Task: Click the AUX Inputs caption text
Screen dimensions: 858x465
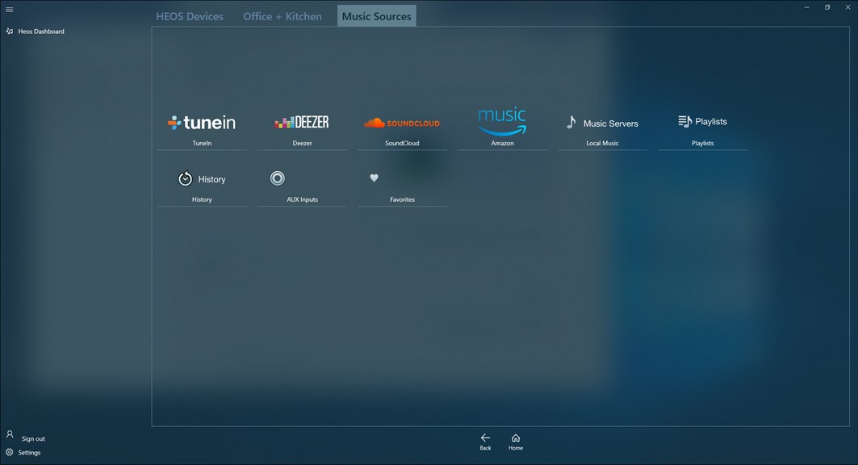Action: click(302, 199)
